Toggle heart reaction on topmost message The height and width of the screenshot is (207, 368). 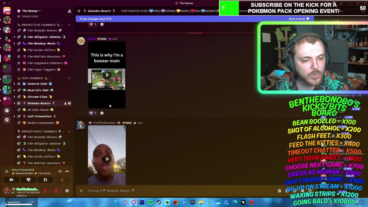click(93, 24)
